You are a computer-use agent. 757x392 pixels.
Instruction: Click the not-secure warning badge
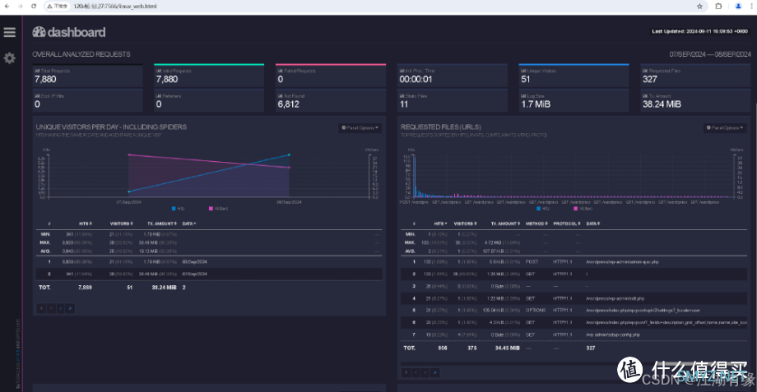point(58,7)
